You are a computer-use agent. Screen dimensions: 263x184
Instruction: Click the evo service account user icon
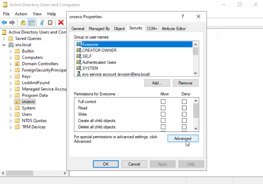[79, 74]
